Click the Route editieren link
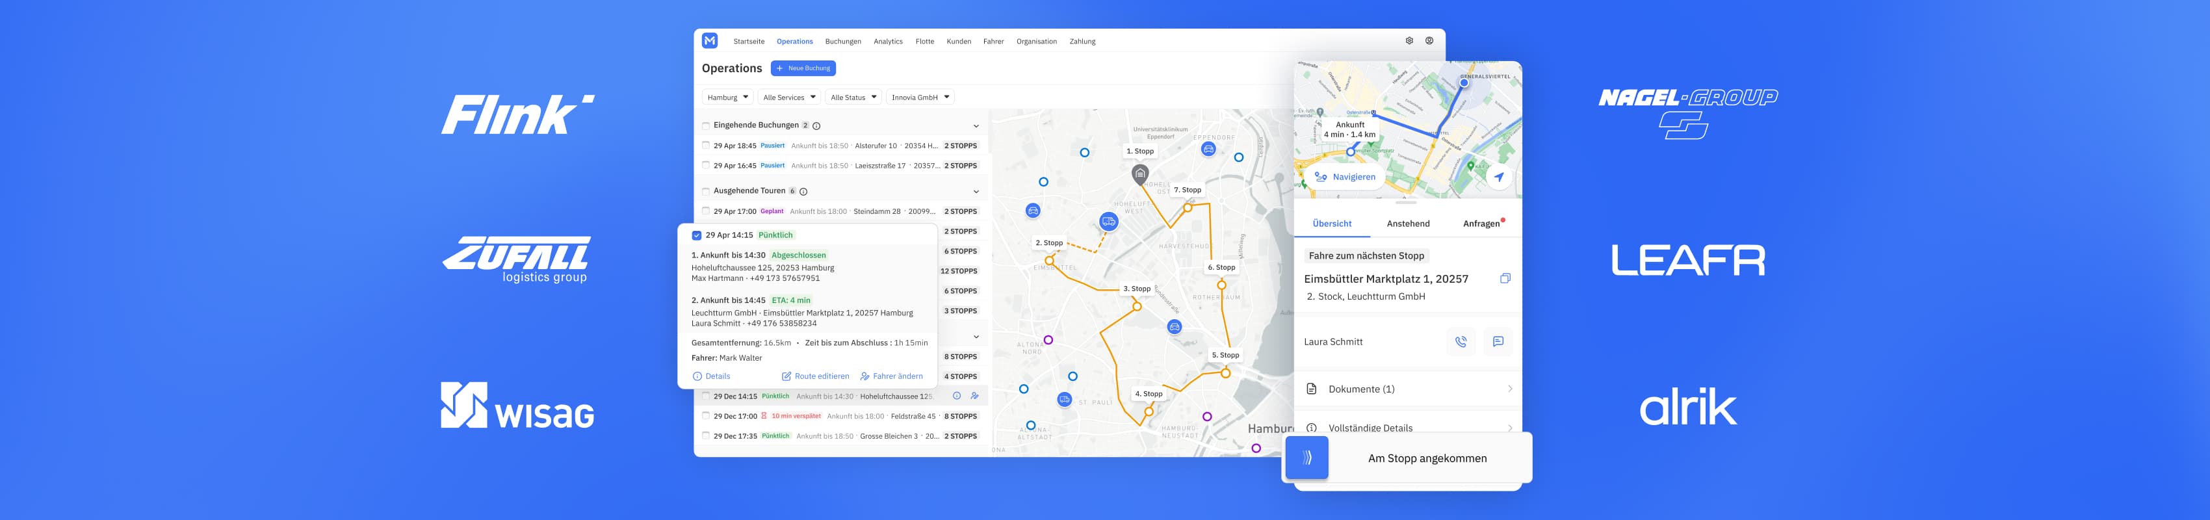The height and width of the screenshot is (520, 2210). [815, 376]
